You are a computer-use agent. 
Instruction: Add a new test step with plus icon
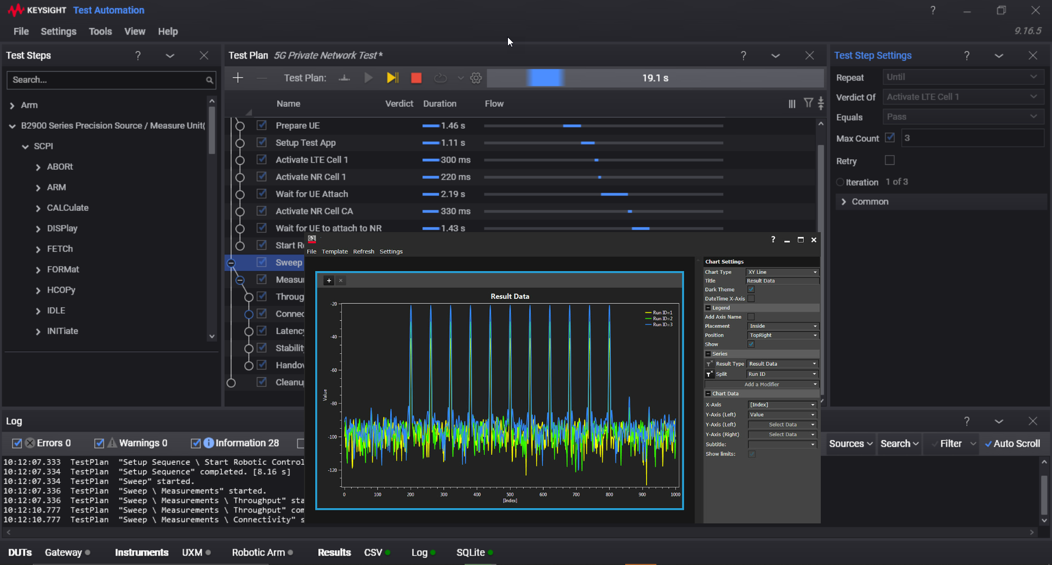pyautogui.click(x=238, y=78)
